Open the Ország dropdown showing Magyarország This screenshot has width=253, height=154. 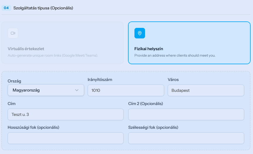pos(46,90)
